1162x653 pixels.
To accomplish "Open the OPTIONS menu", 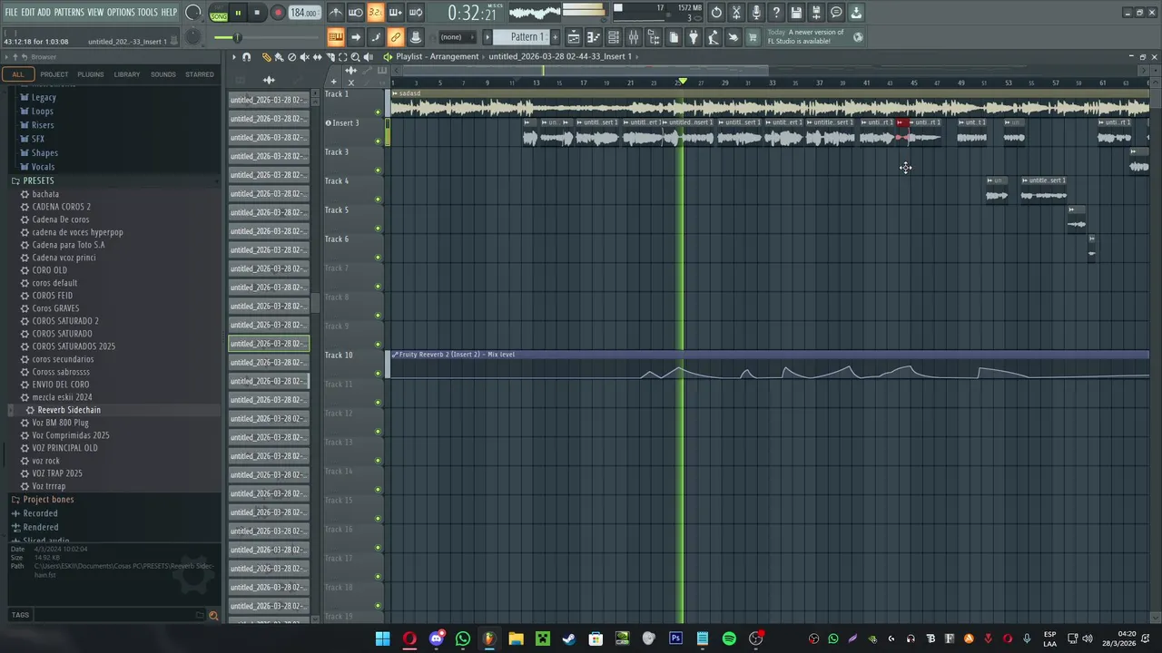I will (x=121, y=13).
